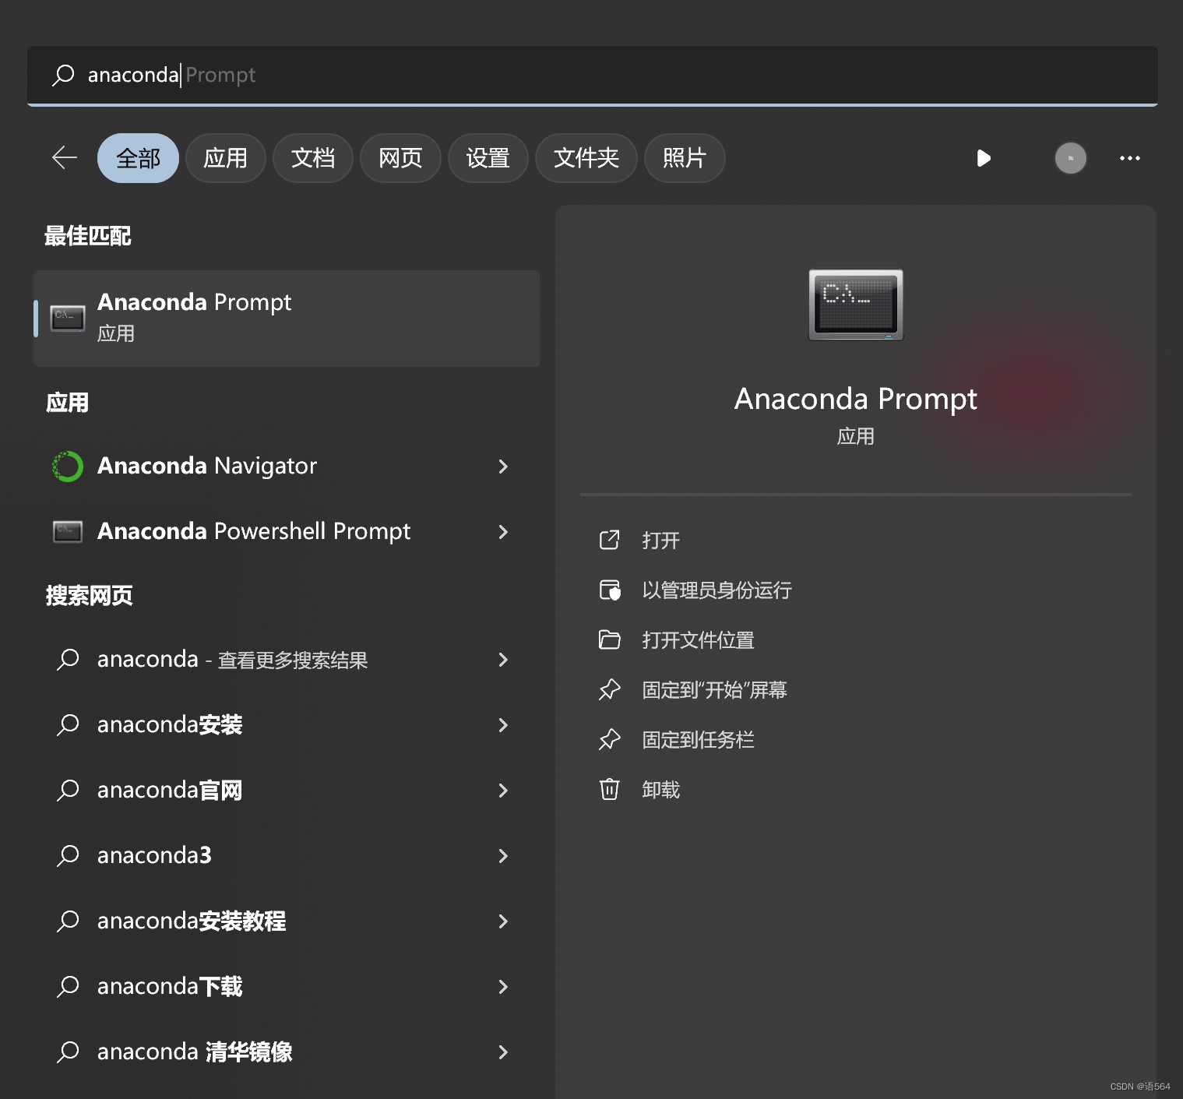Click the anaconda search input field
The image size is (1183, 1099).
(x=592, y=75)
